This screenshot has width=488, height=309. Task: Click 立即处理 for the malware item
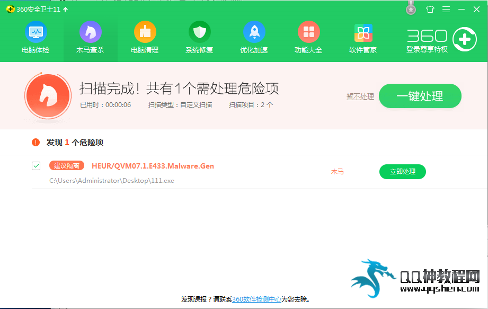402,171
